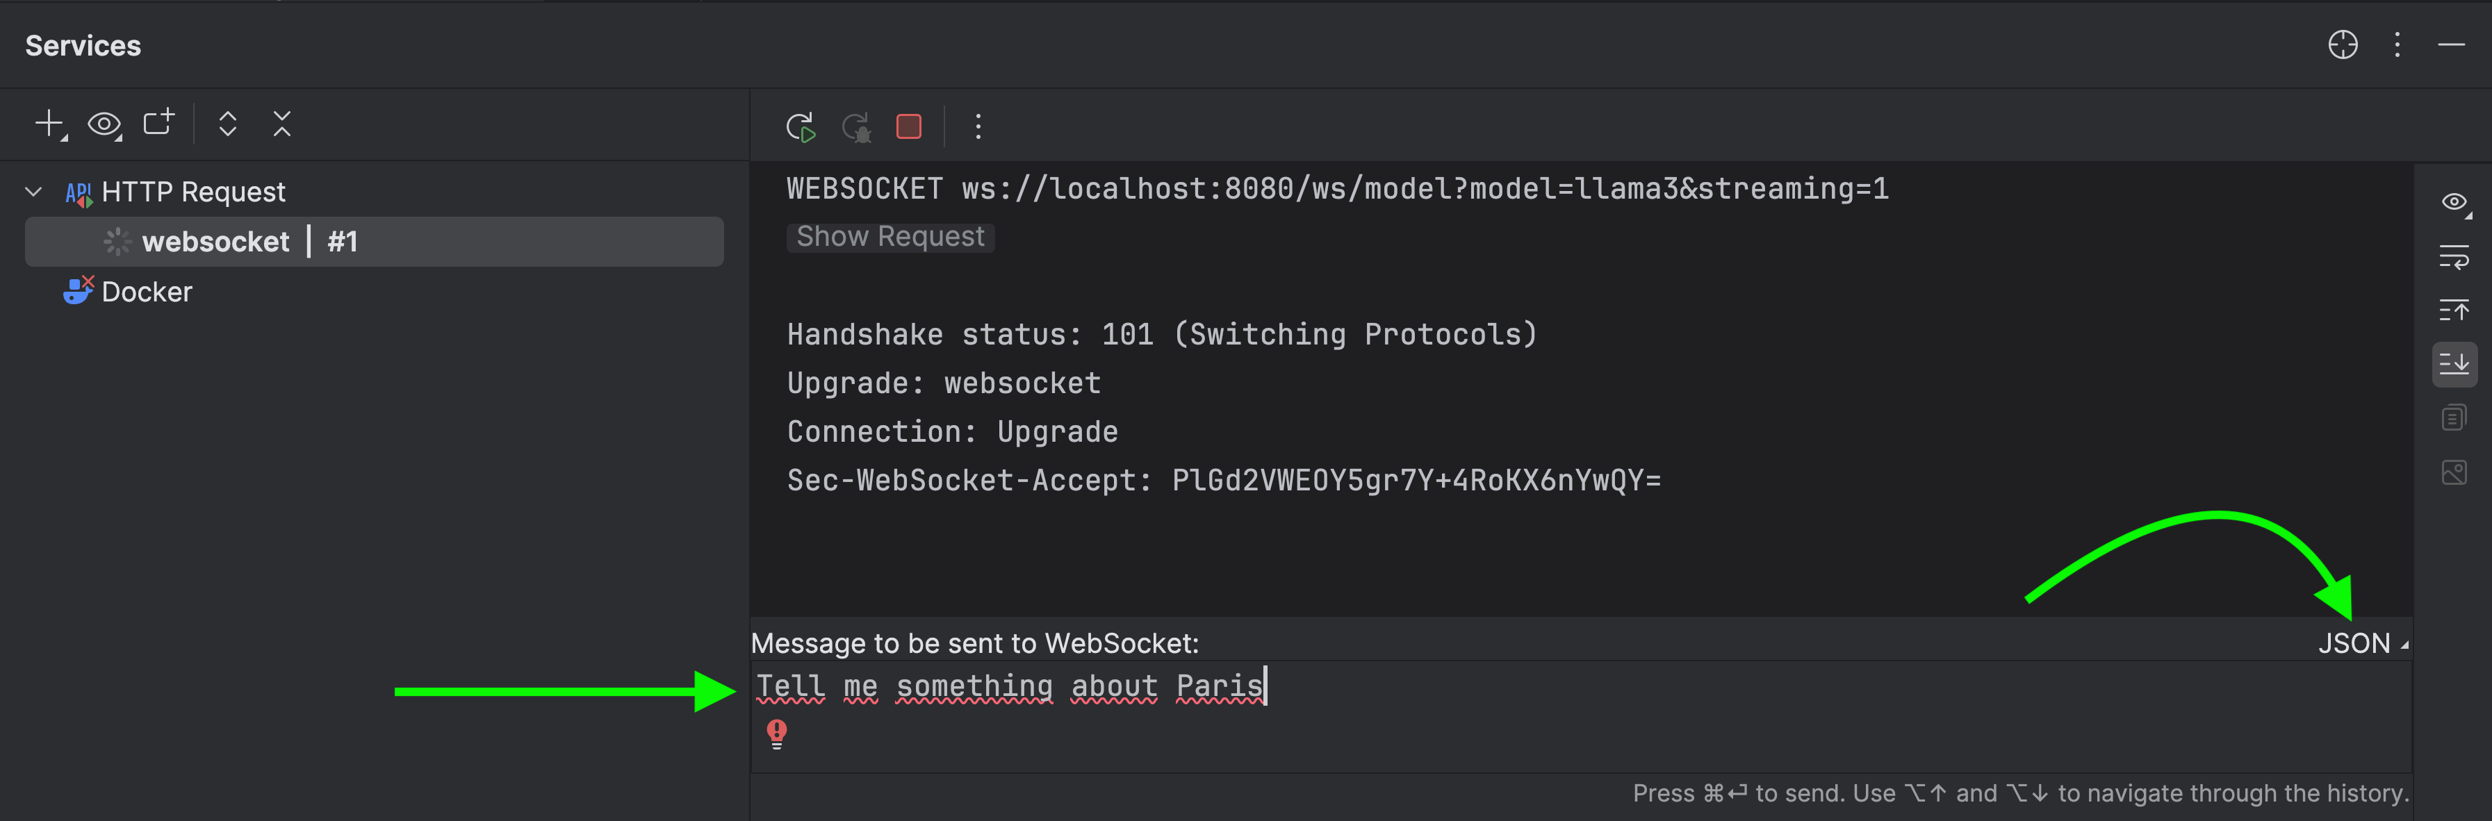Image resolution: width=2492 pixels, height=821 pixels.
Task: Open the response view settings eye icon
Action: click(2454, 202)
